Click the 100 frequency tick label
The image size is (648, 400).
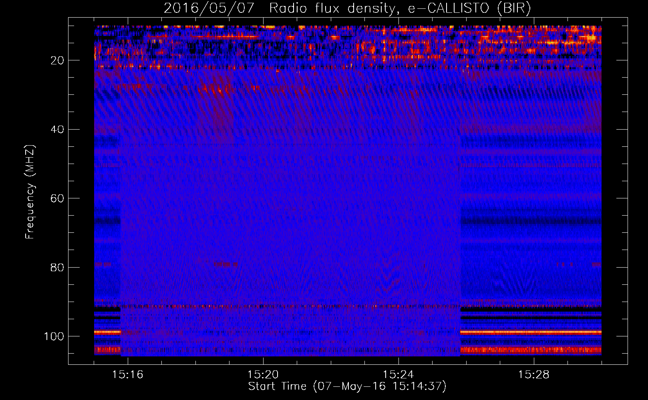[54, 336]
